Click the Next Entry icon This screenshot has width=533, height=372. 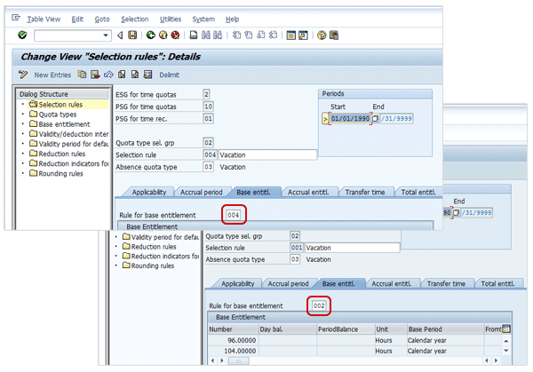pyautogui.click(x=135, y=75)
